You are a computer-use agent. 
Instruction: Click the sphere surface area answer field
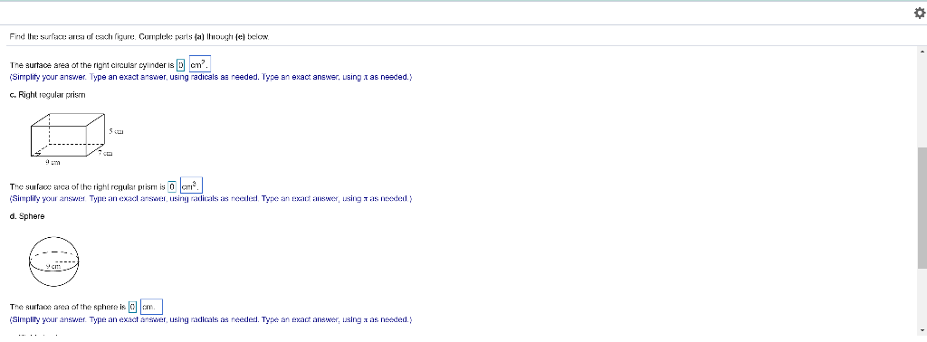133,307
